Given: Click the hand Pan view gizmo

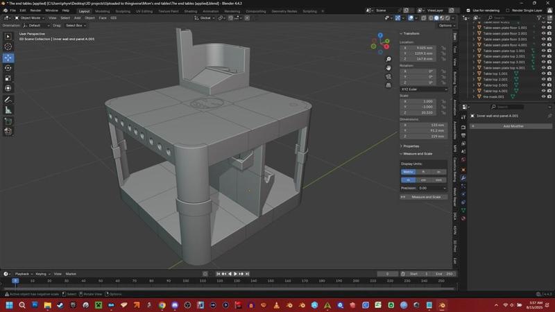Looking at the screenshot, I should [388, 68].
